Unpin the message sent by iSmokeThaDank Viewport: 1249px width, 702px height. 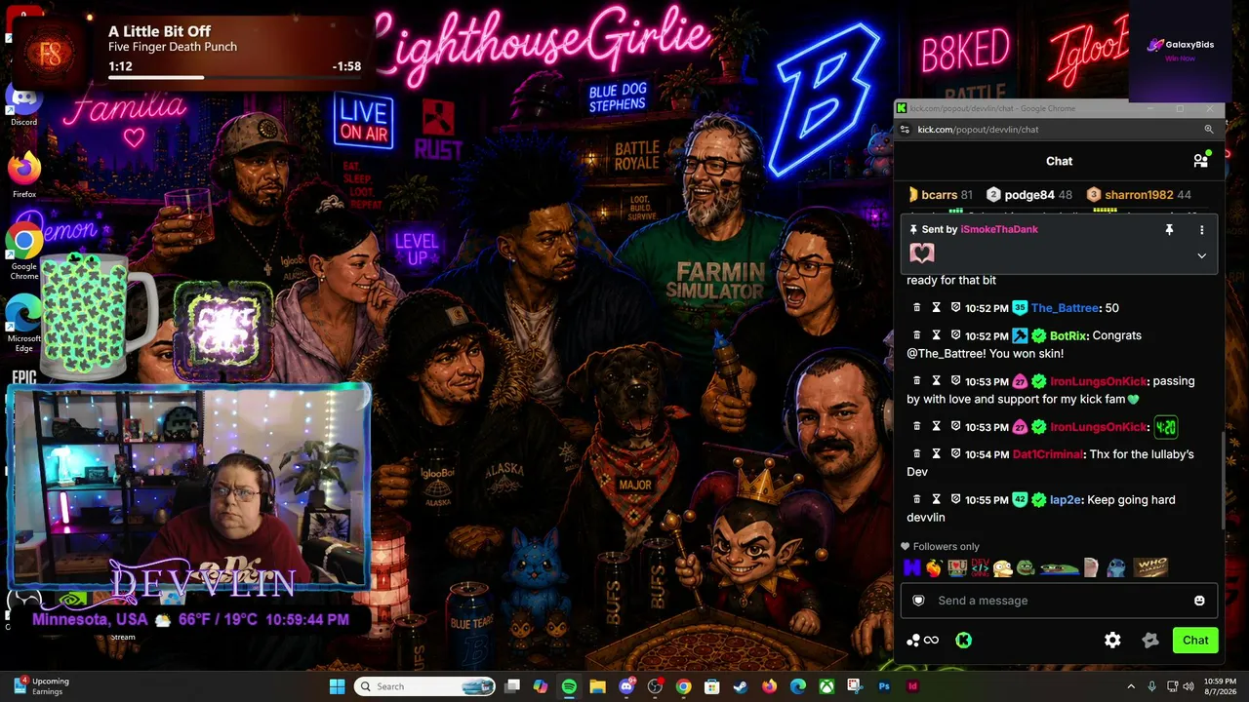pos(1169,229)
